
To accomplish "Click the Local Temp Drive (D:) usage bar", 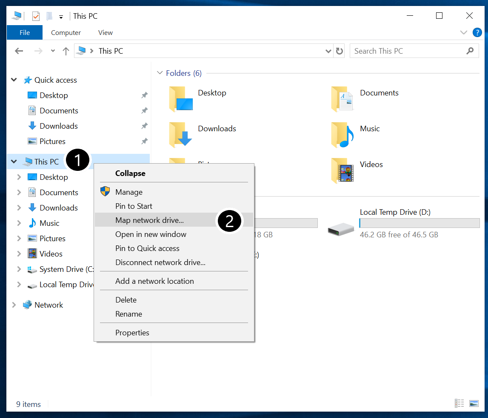I will [419, 223].
